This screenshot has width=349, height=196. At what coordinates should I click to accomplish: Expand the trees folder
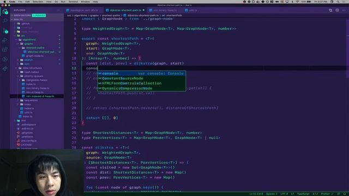37,105
